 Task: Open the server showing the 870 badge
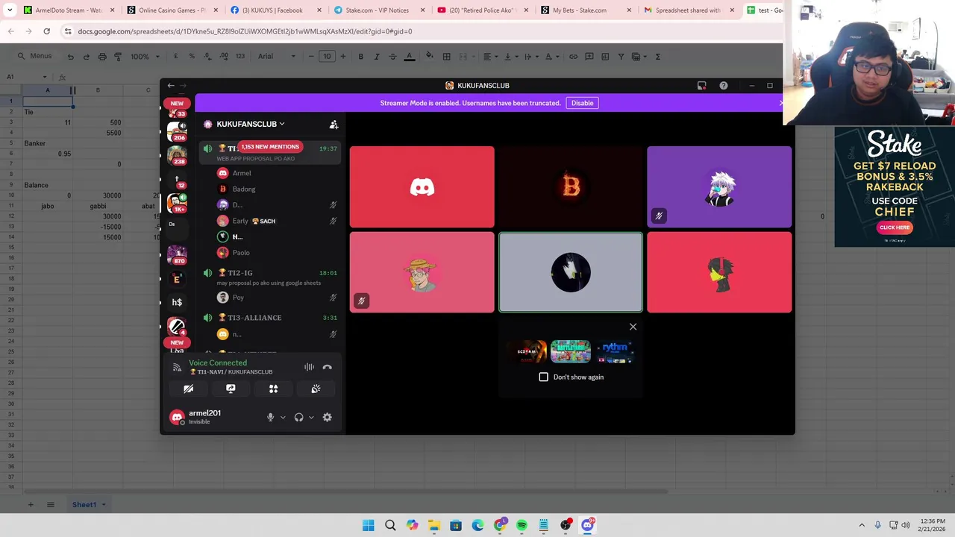177,254
